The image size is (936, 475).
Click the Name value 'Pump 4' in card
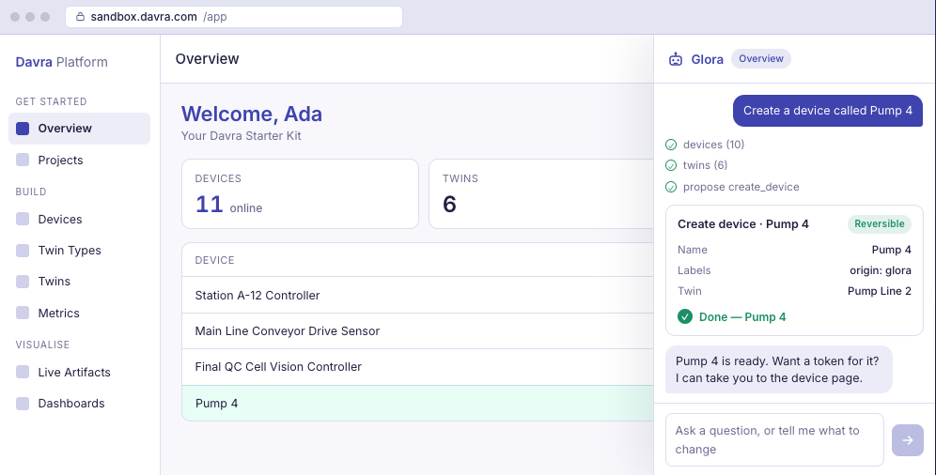pyautogui.click(x=891, y=250)
